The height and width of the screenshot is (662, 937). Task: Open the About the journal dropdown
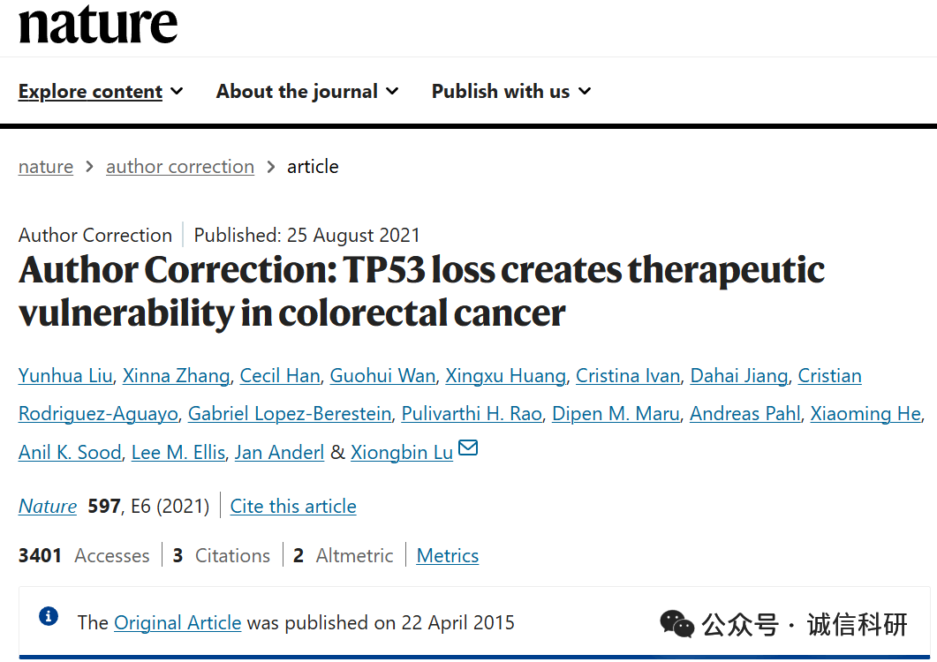[307, 92]
